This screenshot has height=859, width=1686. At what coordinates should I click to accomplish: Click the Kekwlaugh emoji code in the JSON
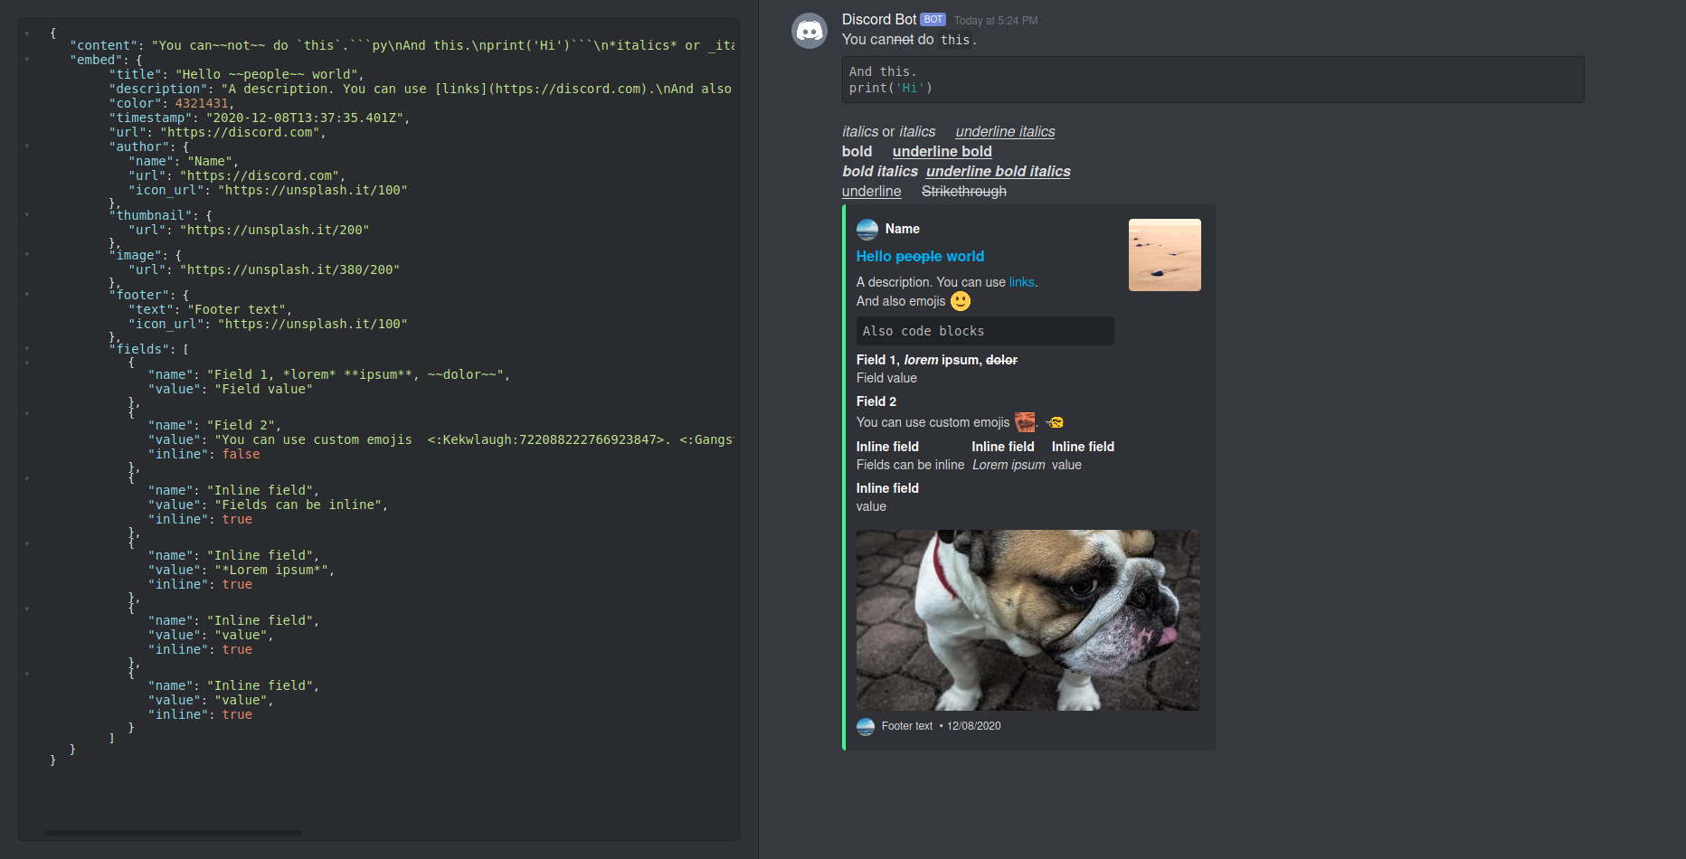click(545, 439)
